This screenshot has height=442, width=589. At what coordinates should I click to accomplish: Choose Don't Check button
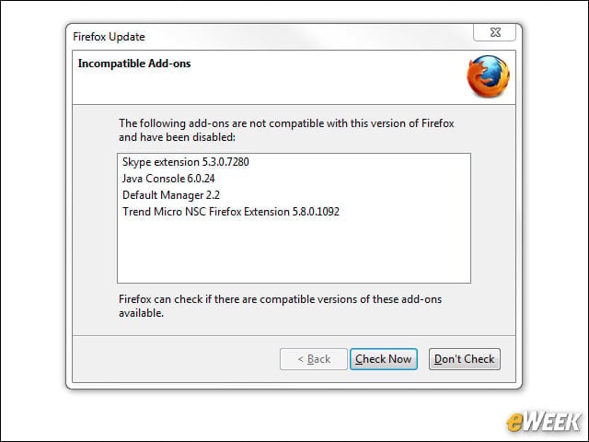(464, 359)
